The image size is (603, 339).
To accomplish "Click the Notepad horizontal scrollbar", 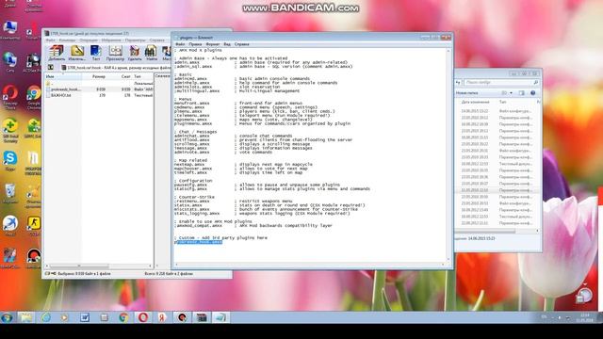I will [310, 265].
